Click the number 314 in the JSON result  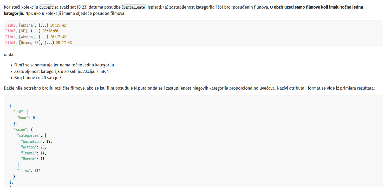point(37,171)
